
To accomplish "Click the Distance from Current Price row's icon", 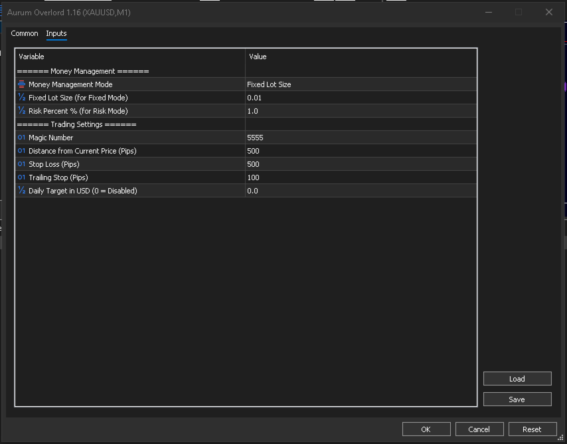I will pos(21,151).
